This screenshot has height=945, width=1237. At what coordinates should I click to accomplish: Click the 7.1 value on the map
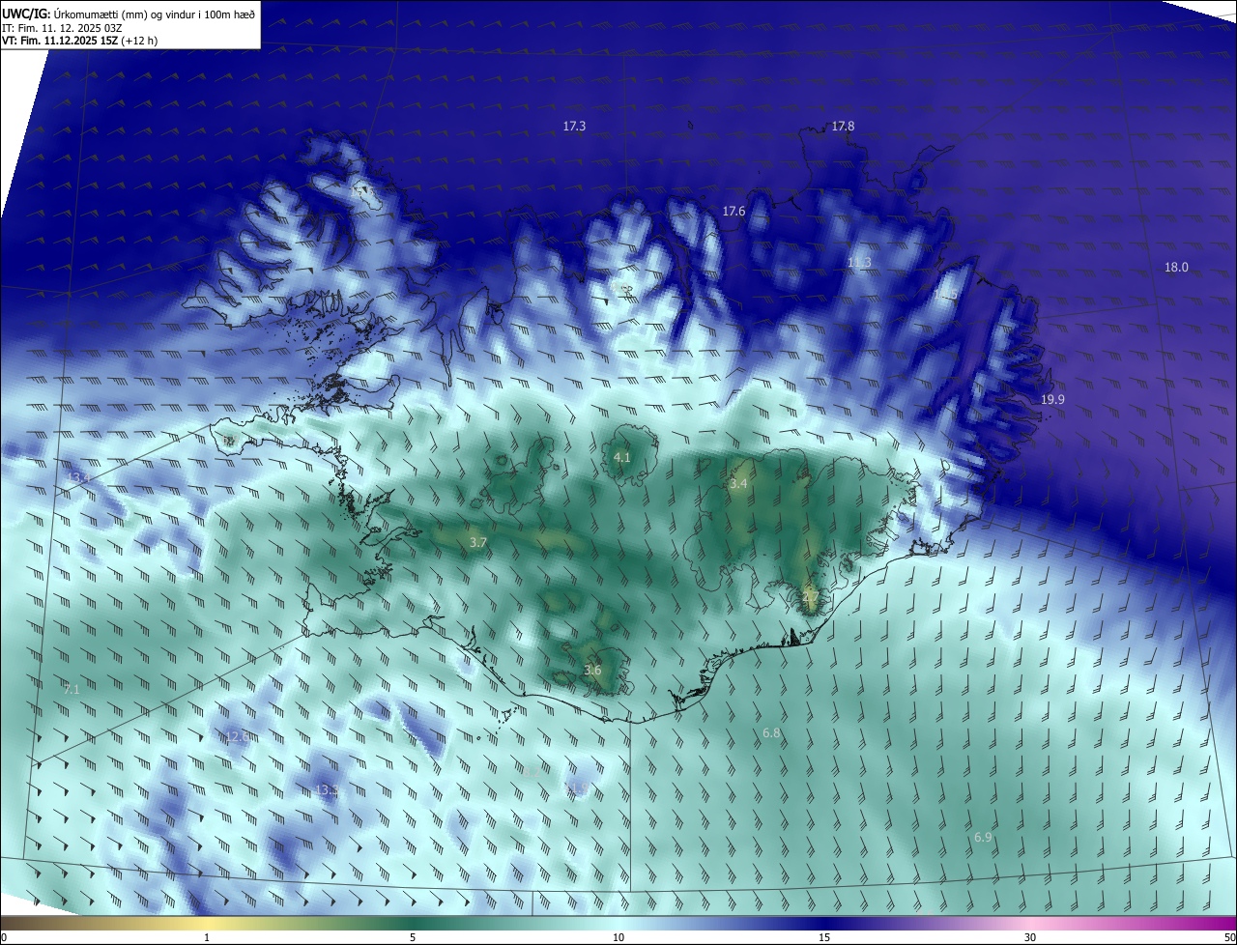(x=72, y=690)
